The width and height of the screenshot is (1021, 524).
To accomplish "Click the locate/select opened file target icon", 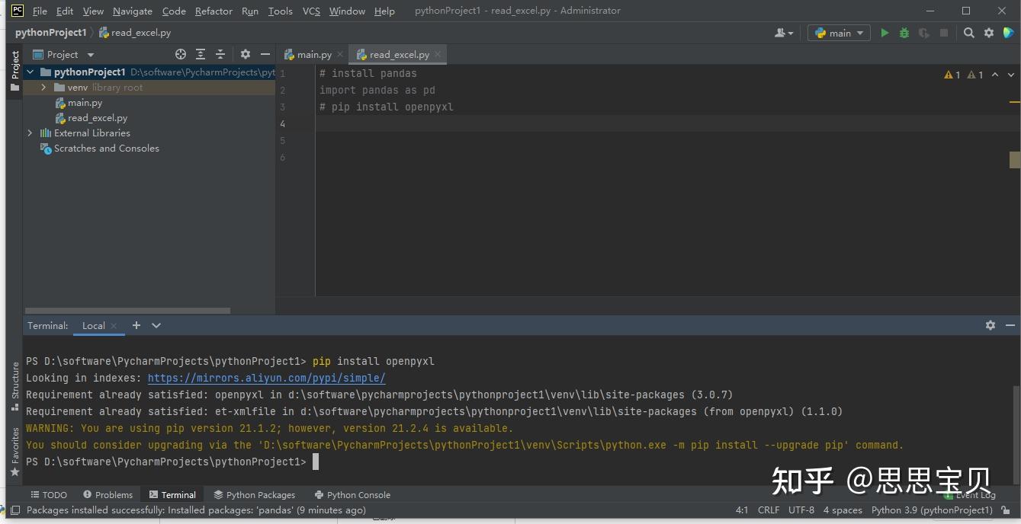I will [x=181, y=54].
